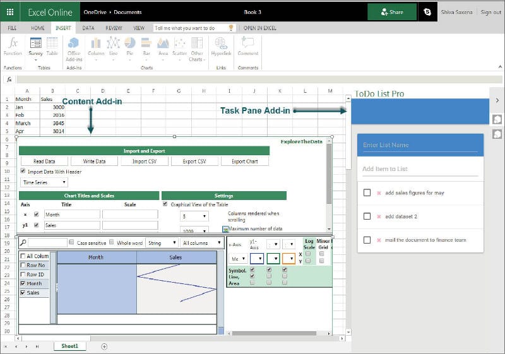505x354 pixels.
Task: Click the Export CSV button
Action: coord(194,162)
